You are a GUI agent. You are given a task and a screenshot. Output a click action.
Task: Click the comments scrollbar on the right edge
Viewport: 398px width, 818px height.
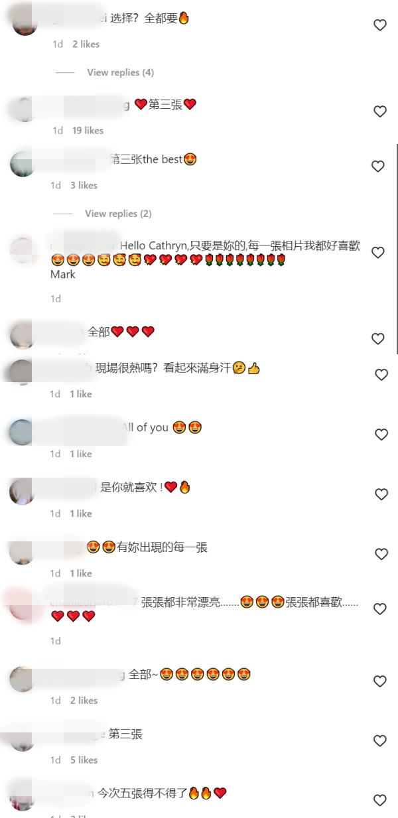(x=396, y=249)
